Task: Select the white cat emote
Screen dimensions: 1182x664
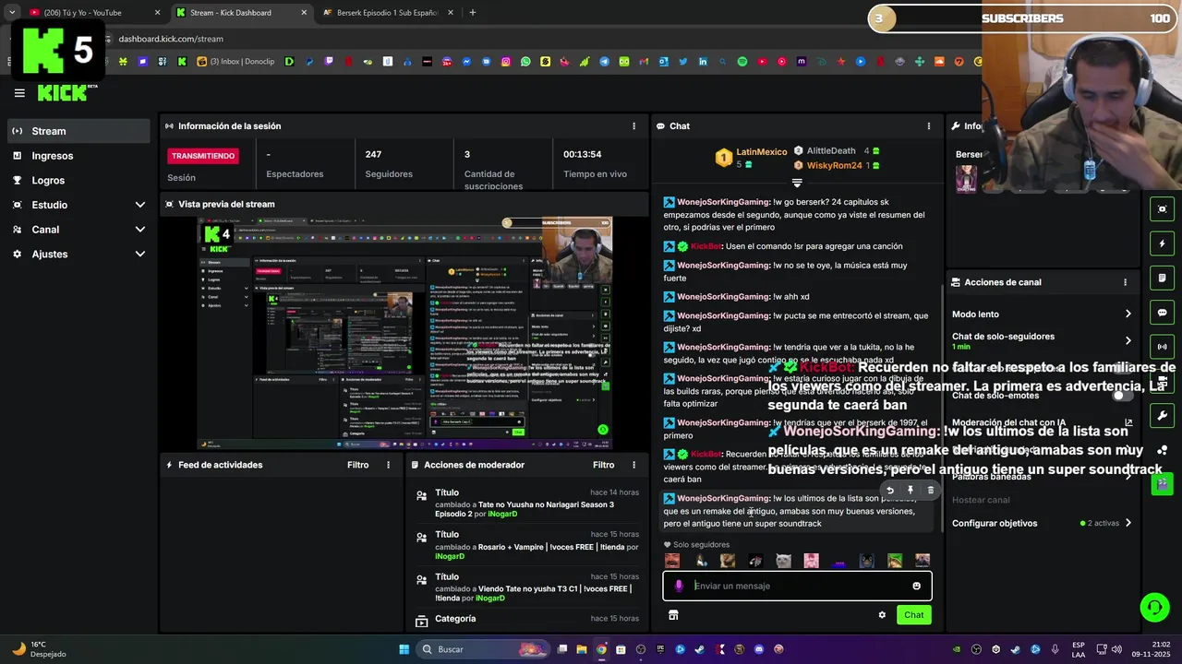Action: (x=783, y=561)
